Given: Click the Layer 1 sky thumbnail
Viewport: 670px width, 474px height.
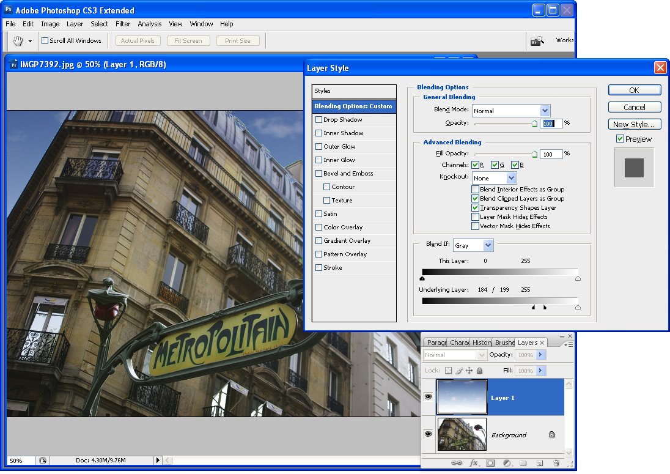Looking at the screenshot, I should coord(462,397).
